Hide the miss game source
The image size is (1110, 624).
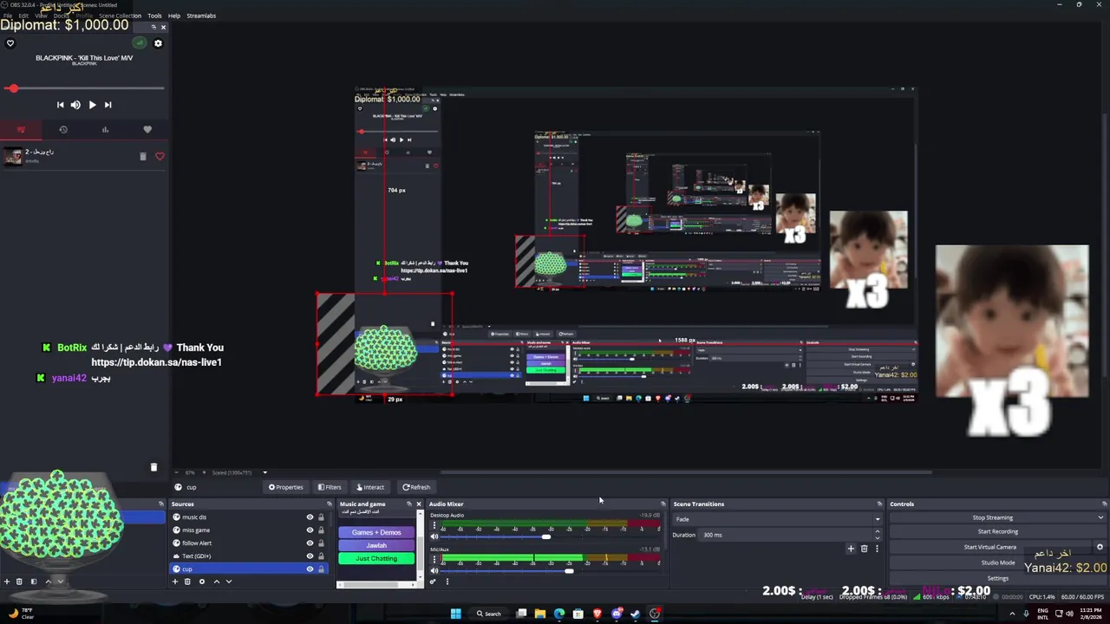coord(310,530)
